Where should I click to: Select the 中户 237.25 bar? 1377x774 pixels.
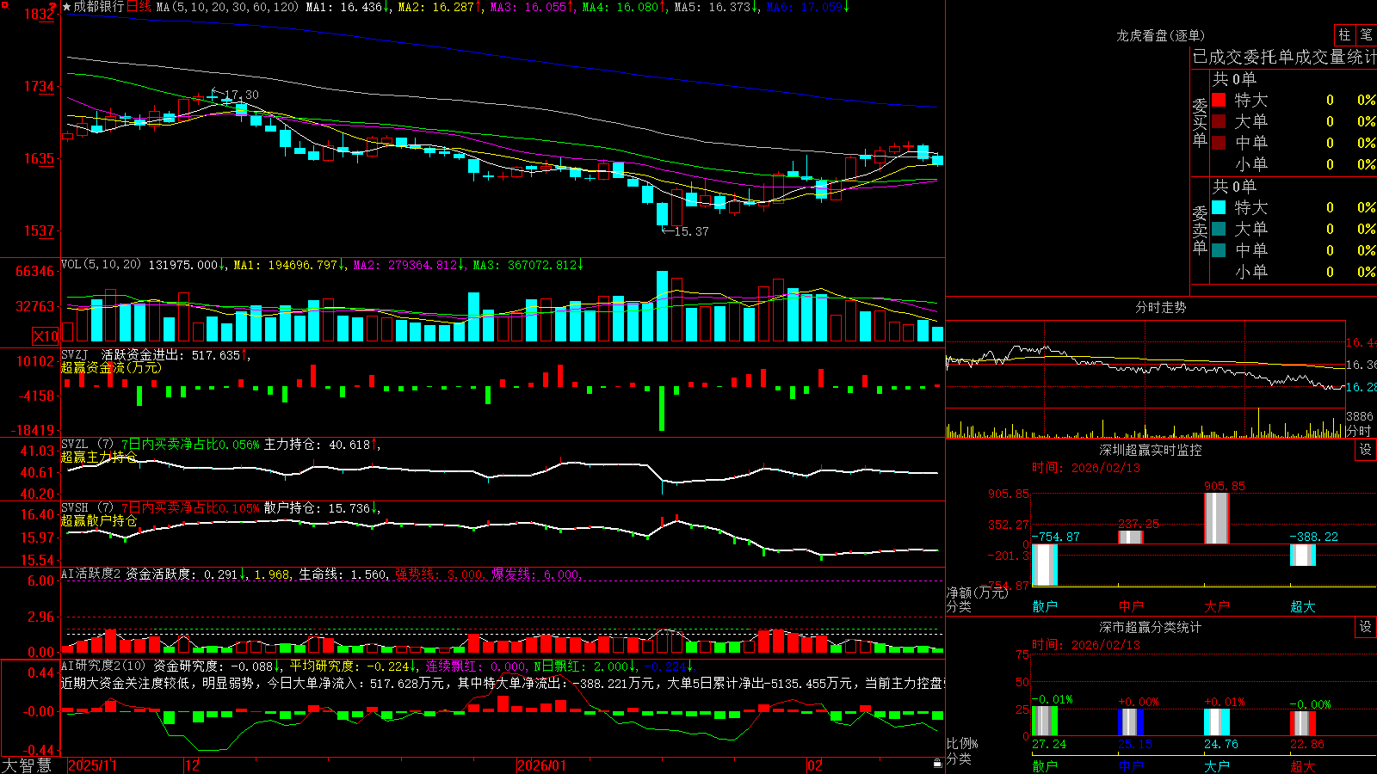click(1131, 537)
